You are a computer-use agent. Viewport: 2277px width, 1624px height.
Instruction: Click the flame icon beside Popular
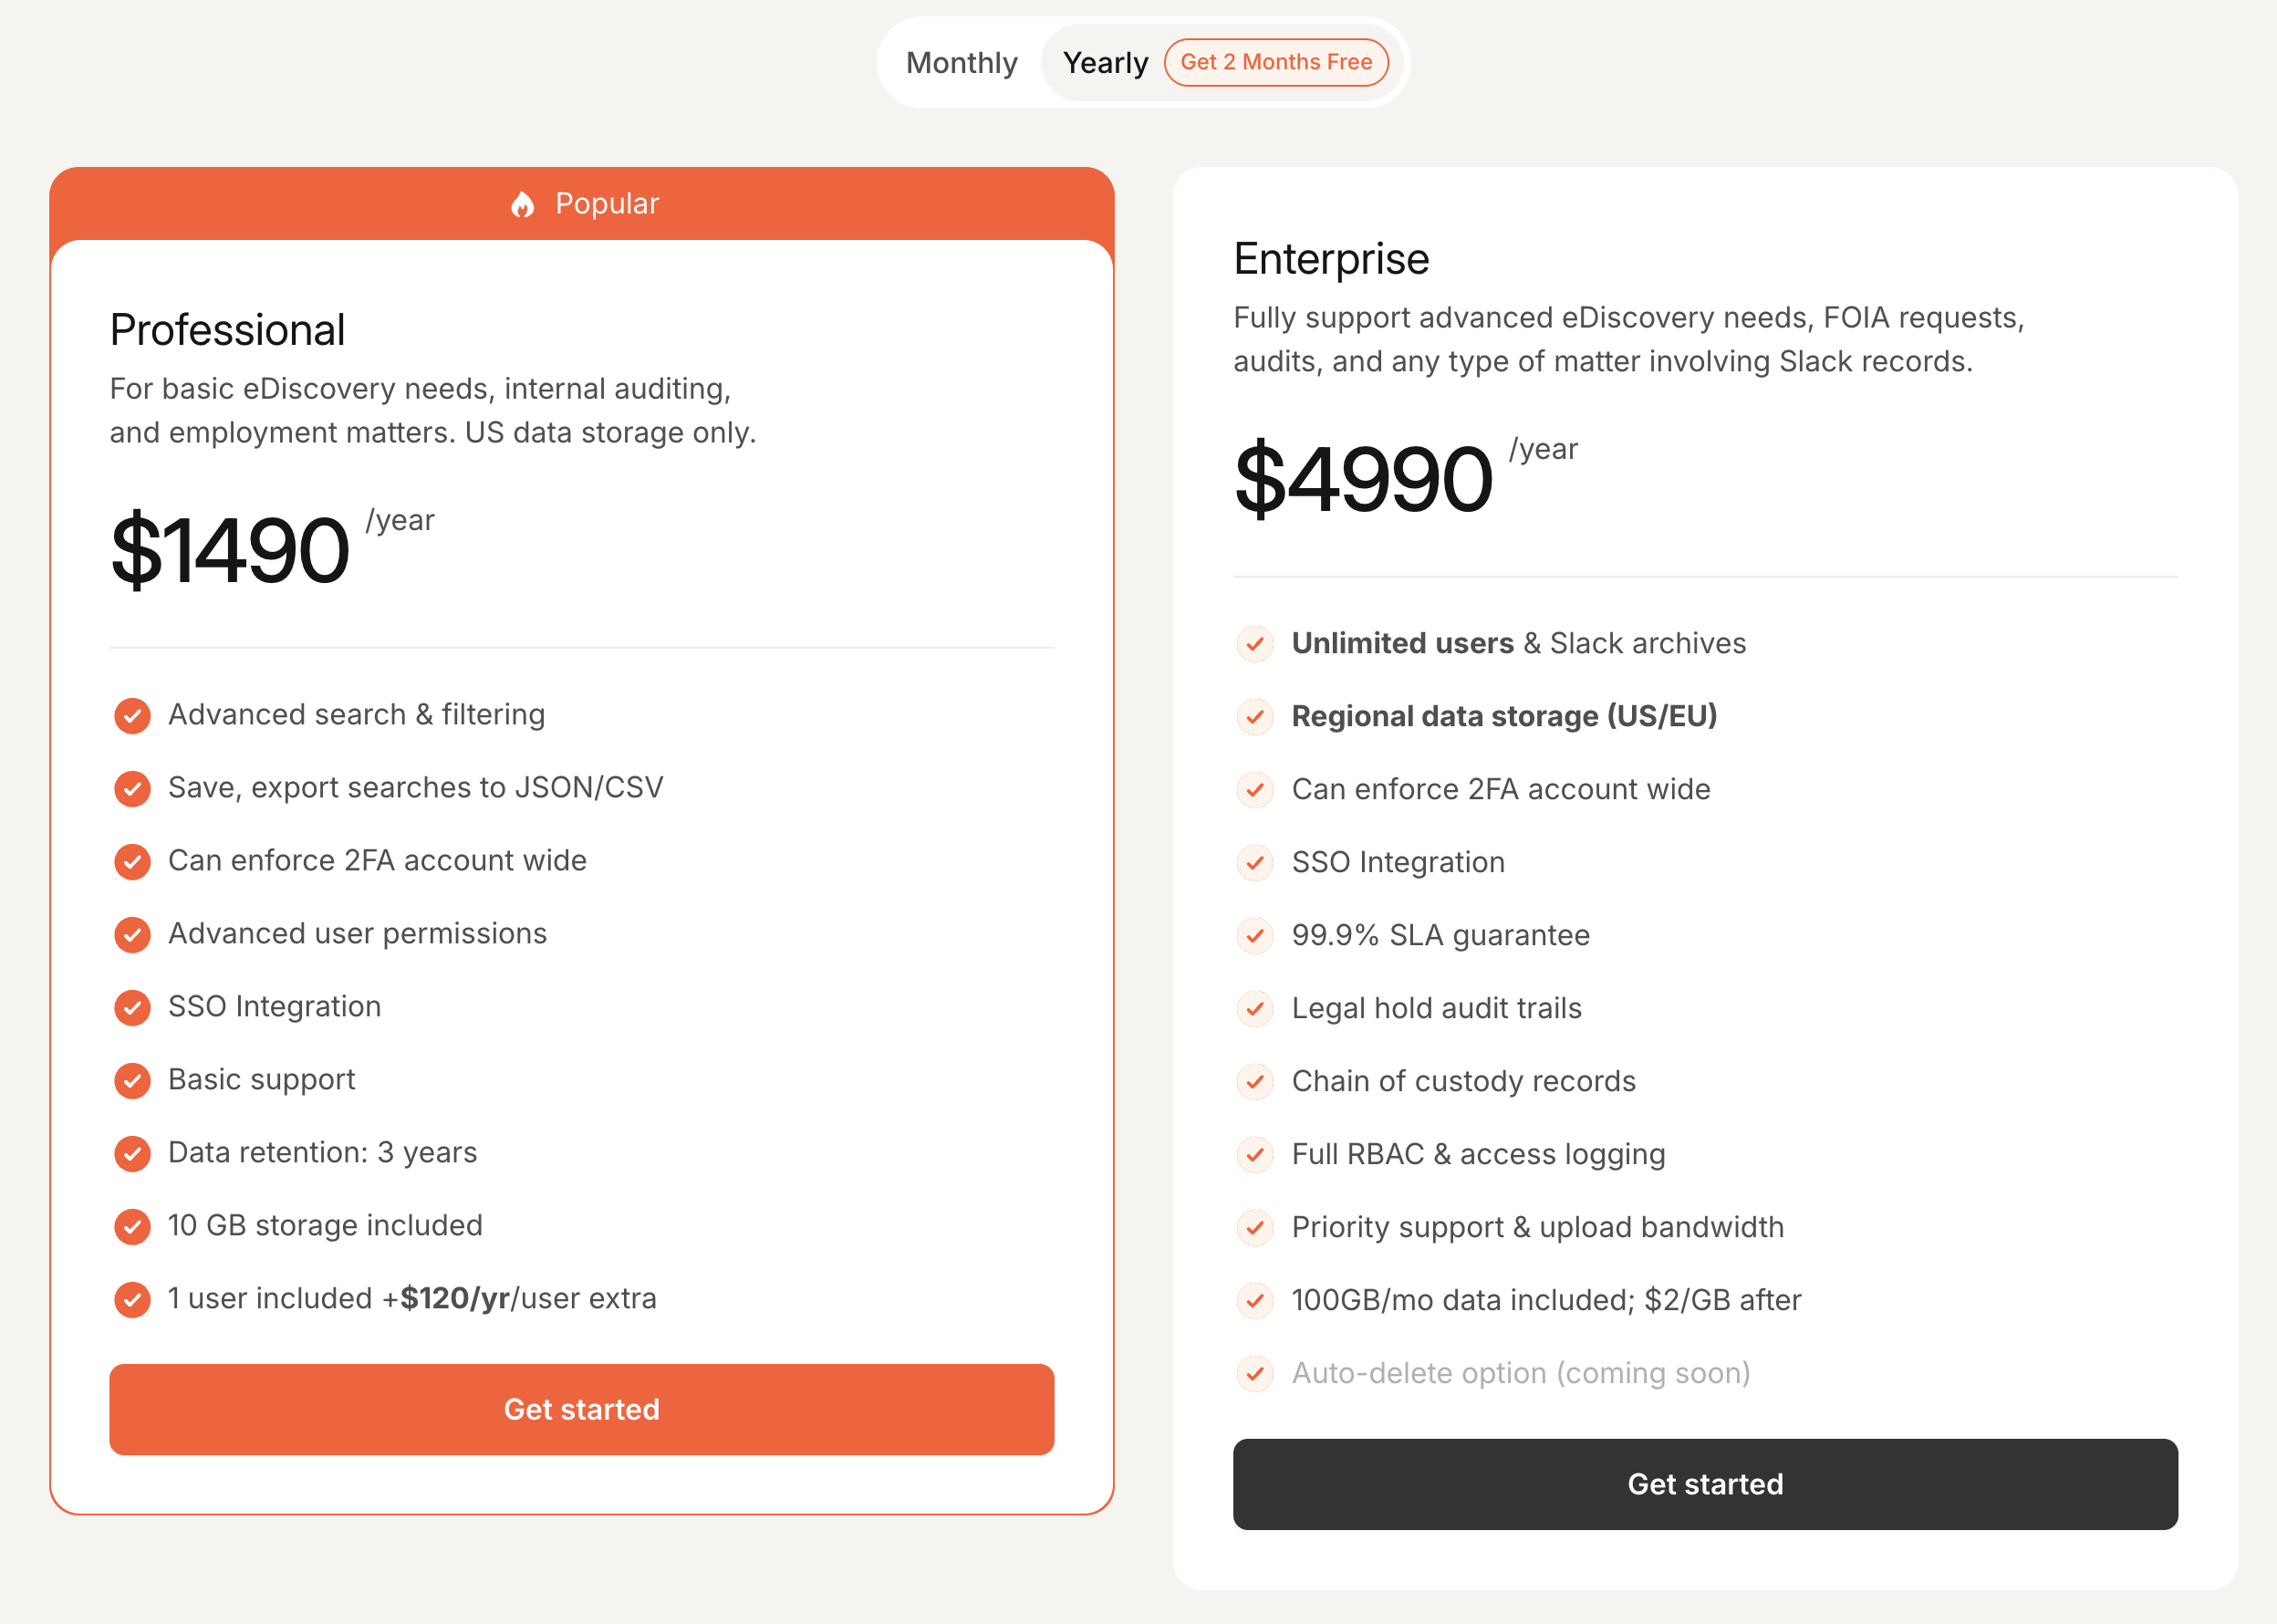(x=522, y=204)
